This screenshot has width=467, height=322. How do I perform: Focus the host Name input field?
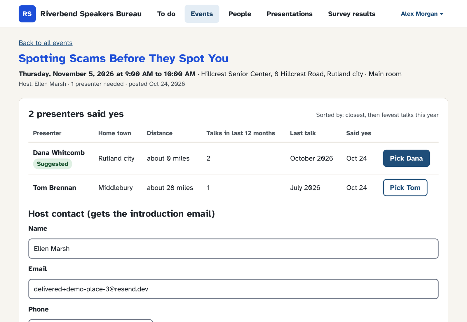coord(233,249)
